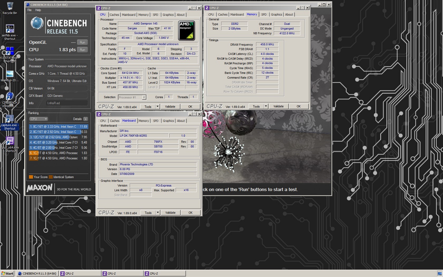443x277 pixels.
Task: Click the BIOS date value 07/06/2009
Action: (158, 174)
